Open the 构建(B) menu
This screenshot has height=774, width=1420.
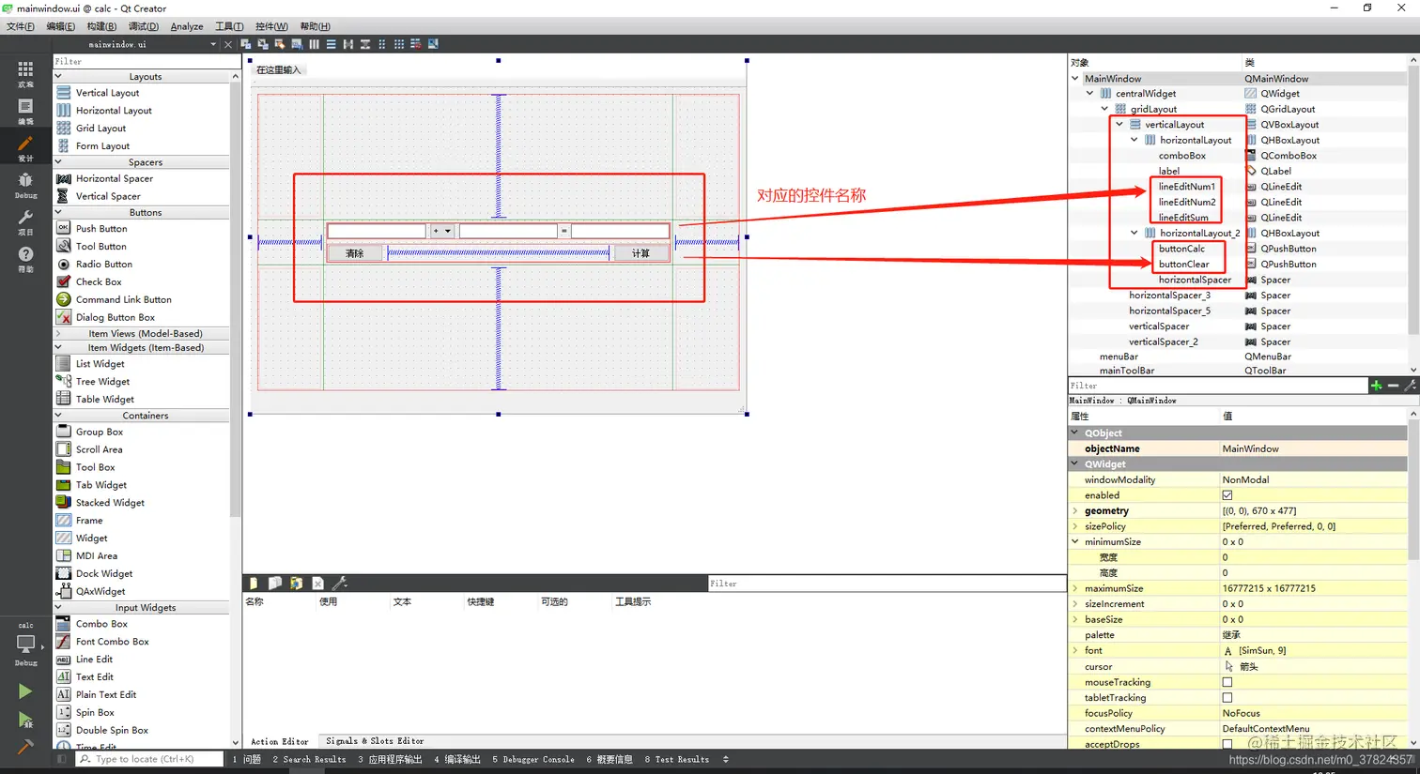pyautogui.click(x=101, y=26)
